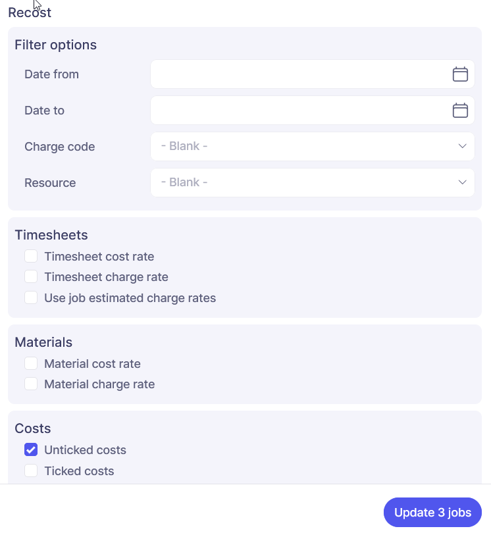Uncheck the Unticked costs checkbox
This screenshot has height=535, width=491.
pos(31,450)
